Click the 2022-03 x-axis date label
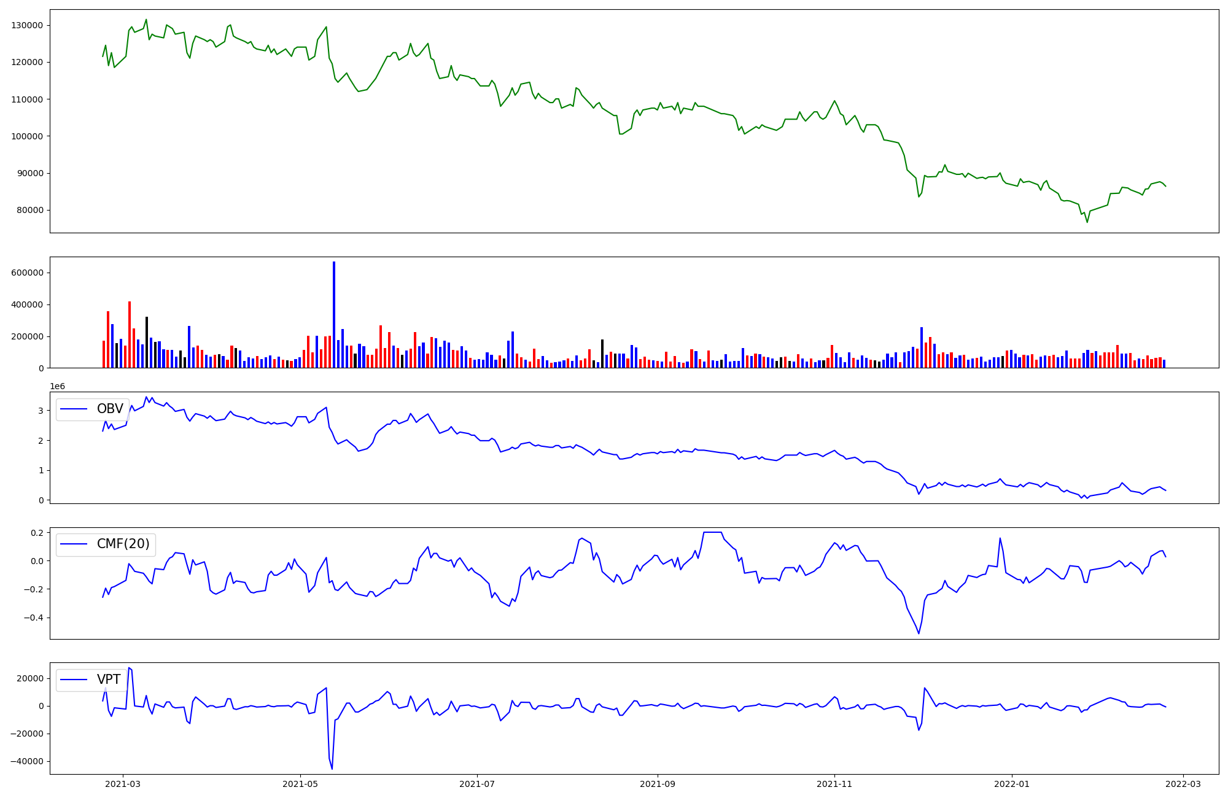The image size is (1228, 798). point(1183,784)
